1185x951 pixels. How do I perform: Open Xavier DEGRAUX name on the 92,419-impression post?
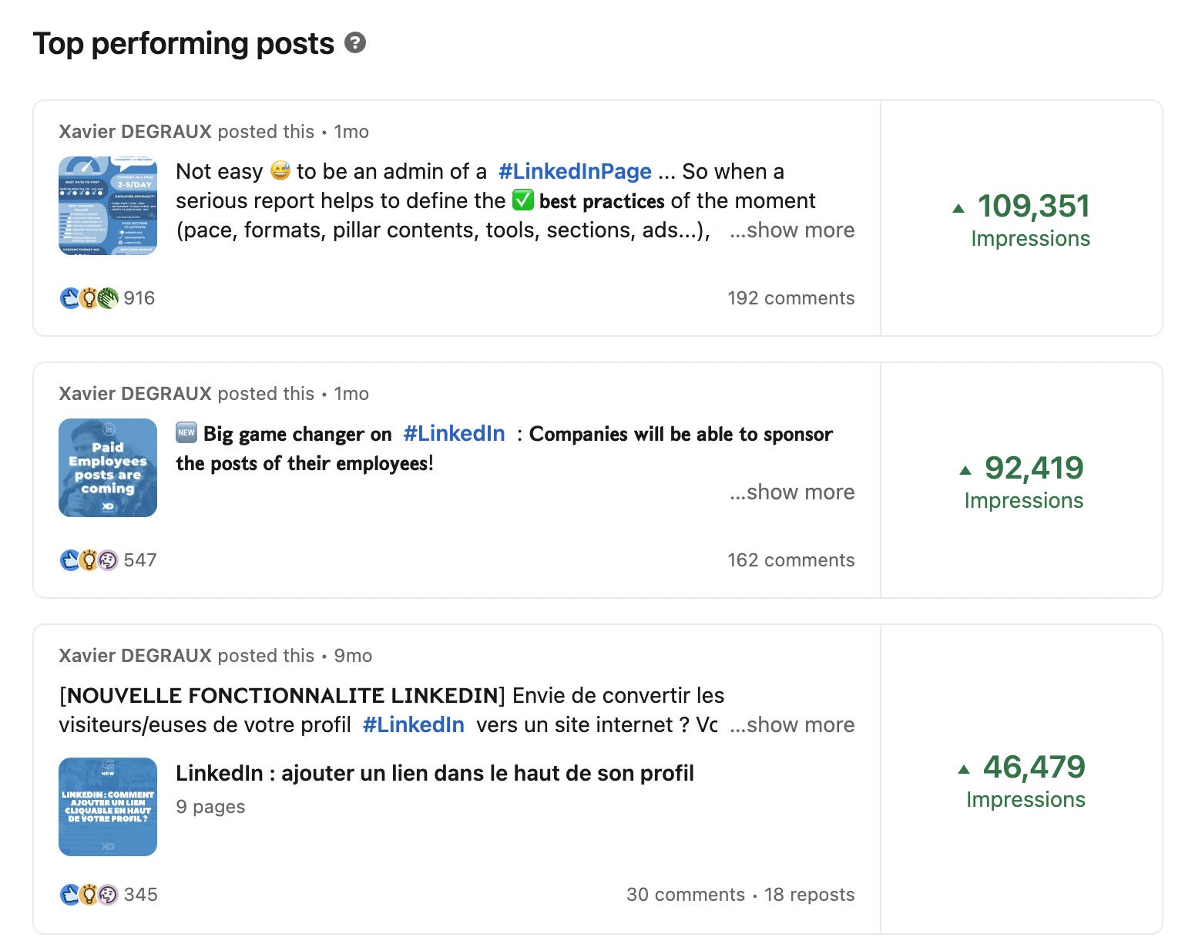[x=135, y=394]
